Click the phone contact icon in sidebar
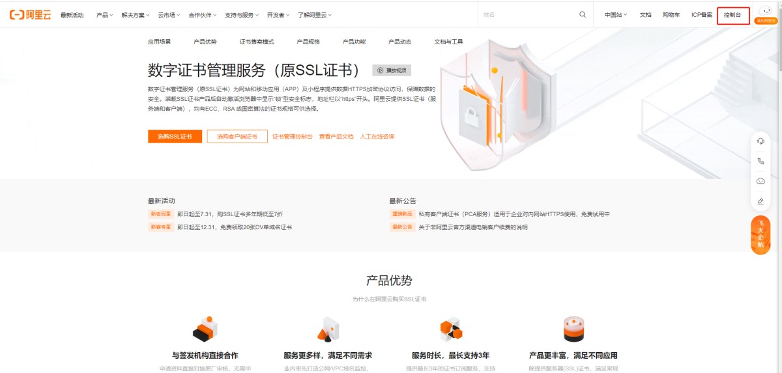782x373 pixels. (x=760, y=161)
